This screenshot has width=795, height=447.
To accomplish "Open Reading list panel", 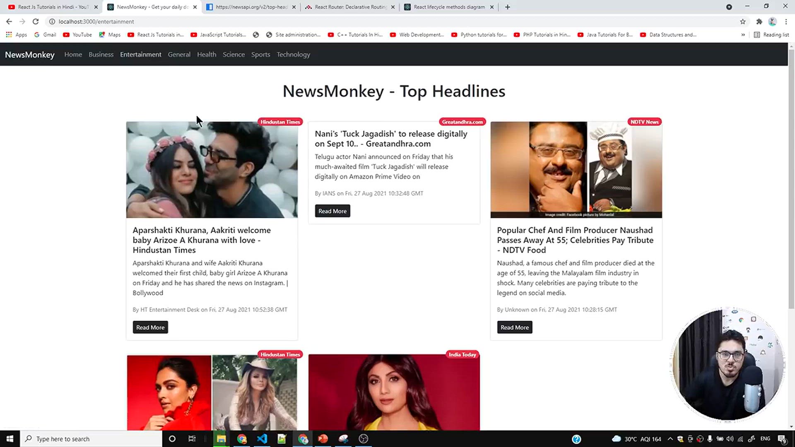I will (x=771, y=35).
